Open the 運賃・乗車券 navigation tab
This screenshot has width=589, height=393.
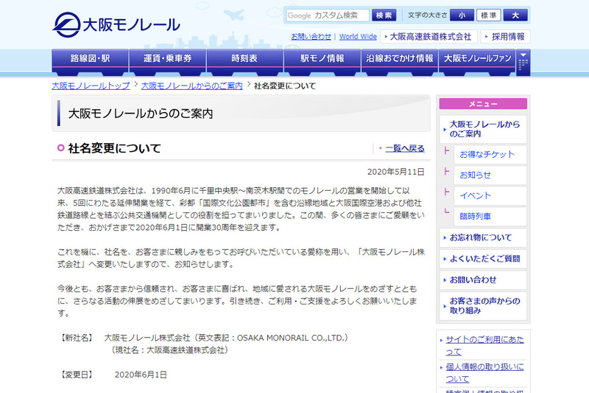click(x=168, y=62)
